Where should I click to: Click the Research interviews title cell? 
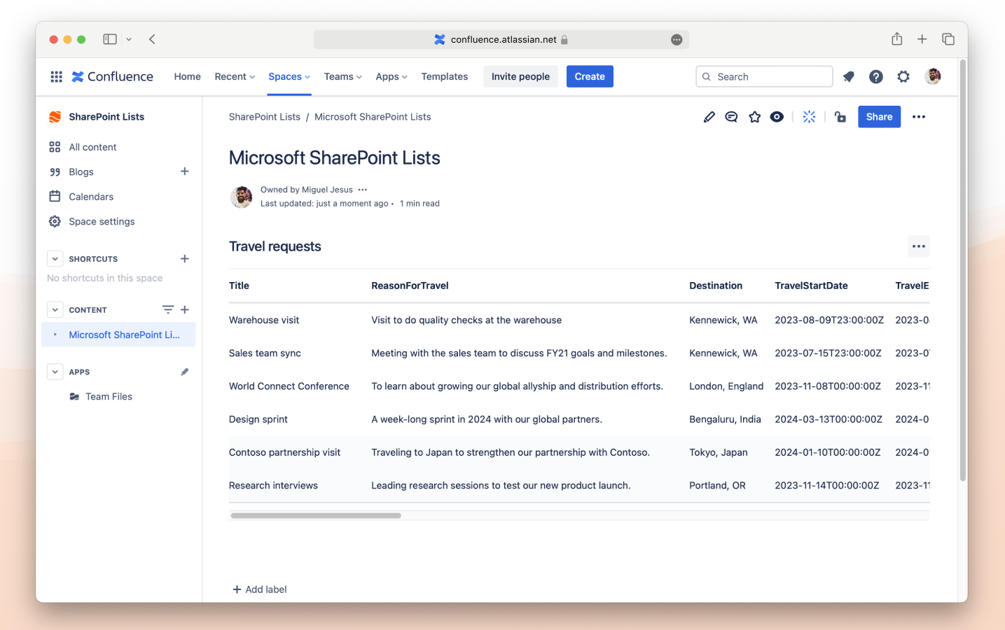pos(273,486)
